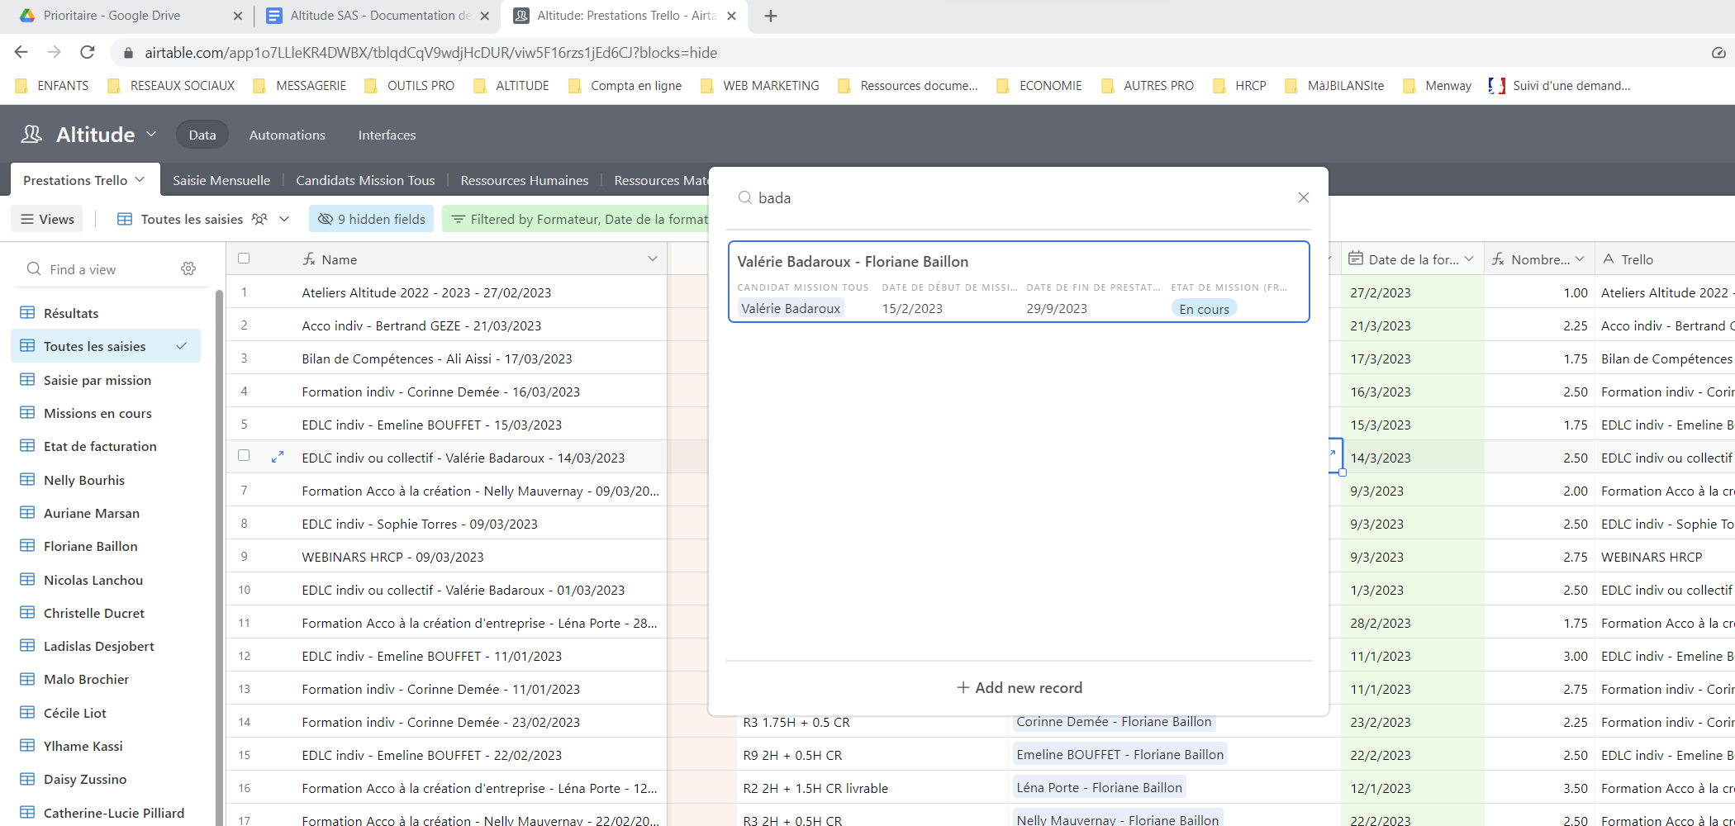1735x826 pixels.
Task: Open the Suivi d'une demande bookmark
Action: click(x=1560, y=86)
